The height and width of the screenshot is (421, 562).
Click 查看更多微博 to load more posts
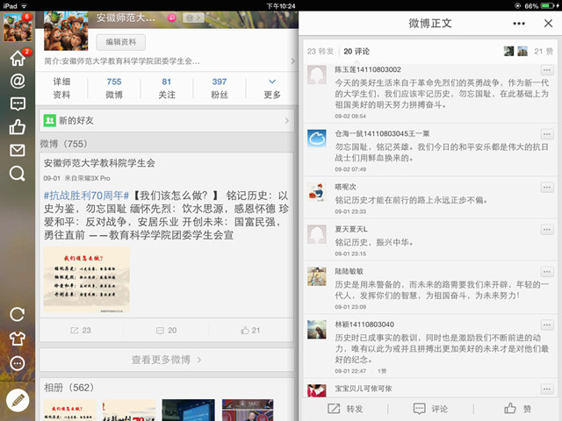pyautogui.click(x=165, y=360)
